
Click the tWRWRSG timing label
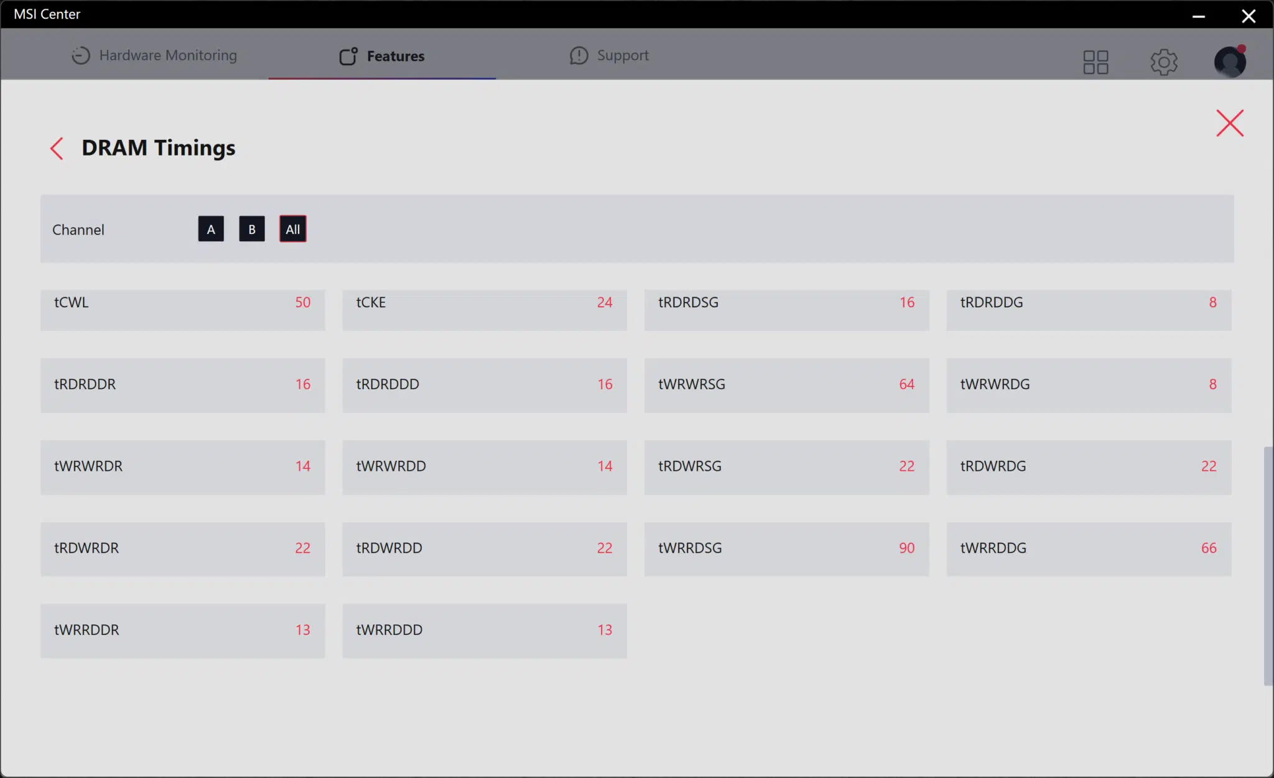click(x=692, y=384)
